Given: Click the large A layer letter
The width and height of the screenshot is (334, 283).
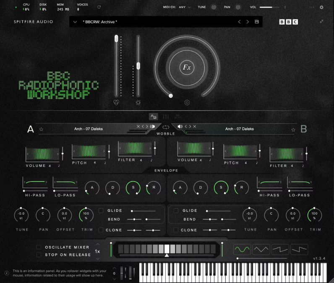Looking at the screenshot, I should [x=31, y=129].
